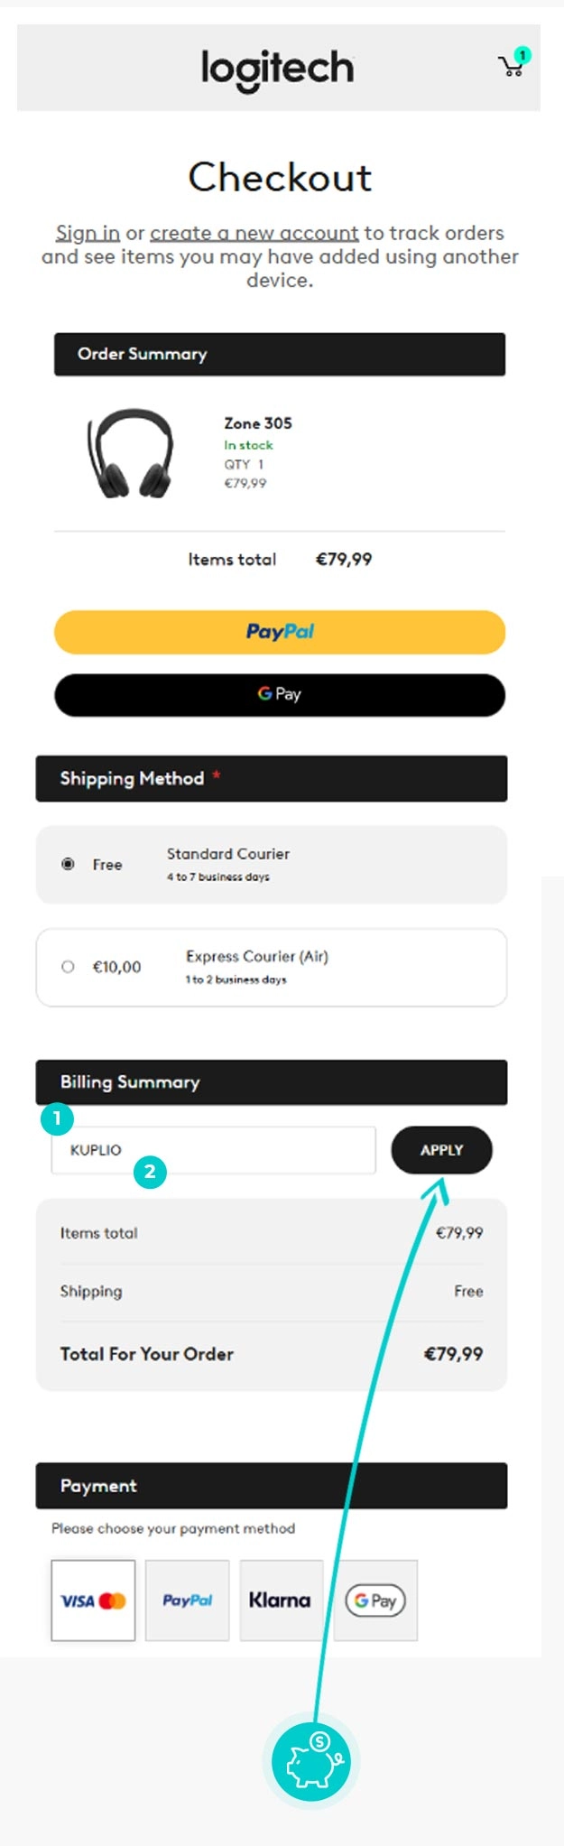
Task: Check out with the black G Pay button
Action: [x=280, y=694]
